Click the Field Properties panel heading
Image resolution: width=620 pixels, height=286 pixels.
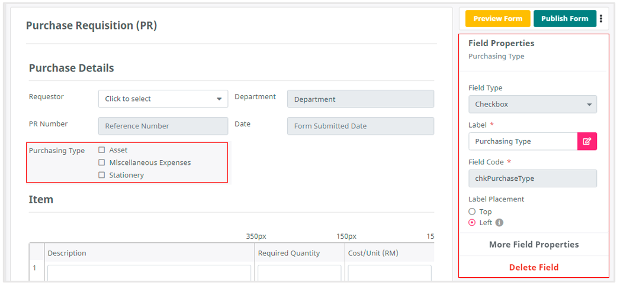click(501, 43)
